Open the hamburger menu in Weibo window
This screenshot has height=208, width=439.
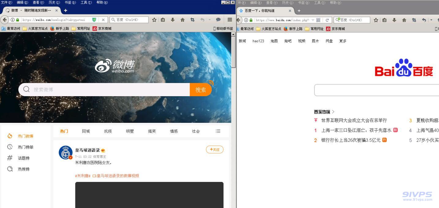point(230,20)
